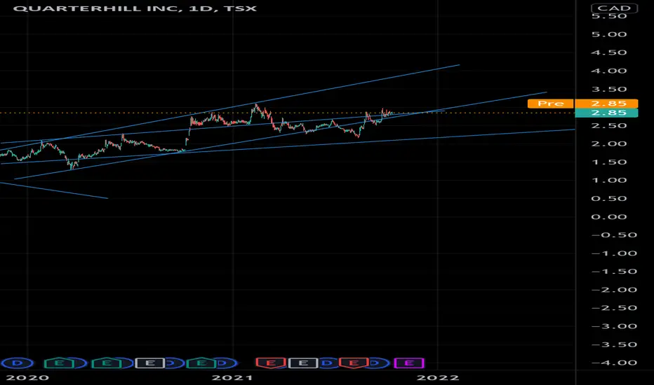Click the −2.00 price axis label

click(x=614, y=290)
